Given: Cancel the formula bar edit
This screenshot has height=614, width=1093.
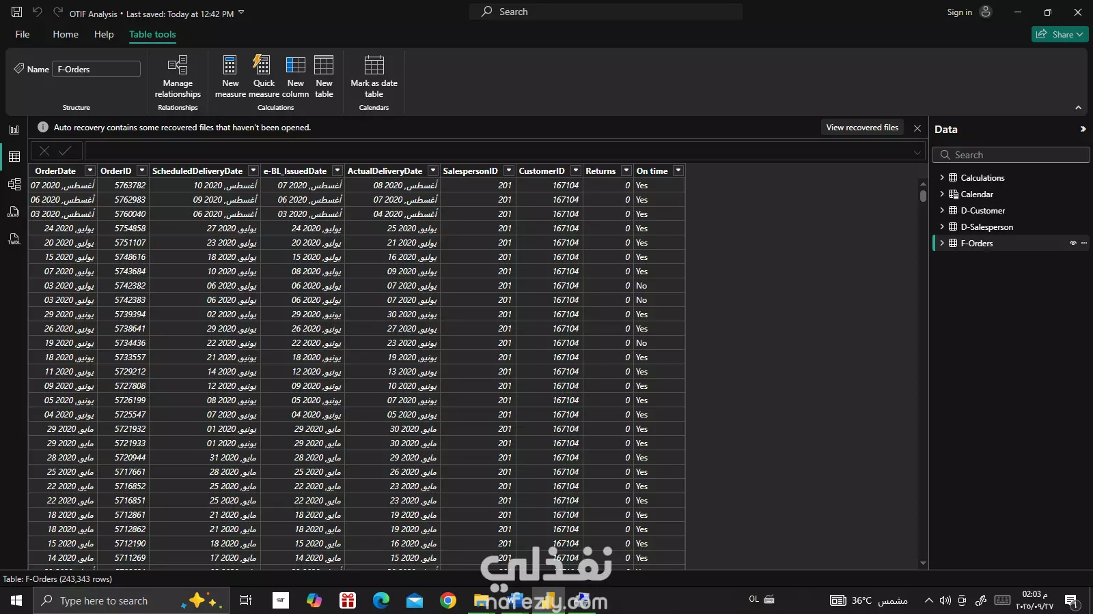Looking at the screenshot, I should point(44,151).
